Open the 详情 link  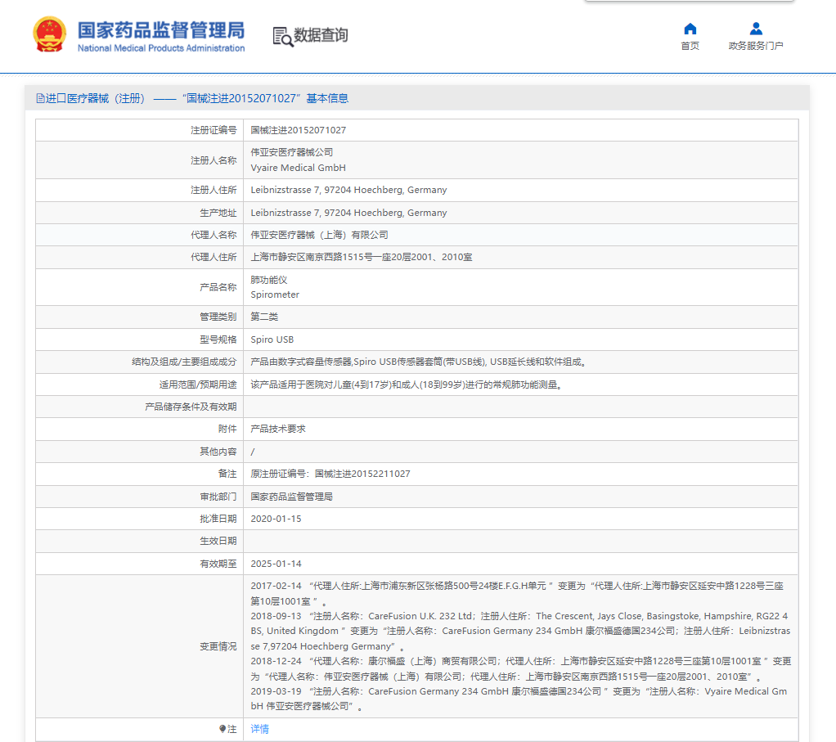pyautogui.click(x=259, y=729)
